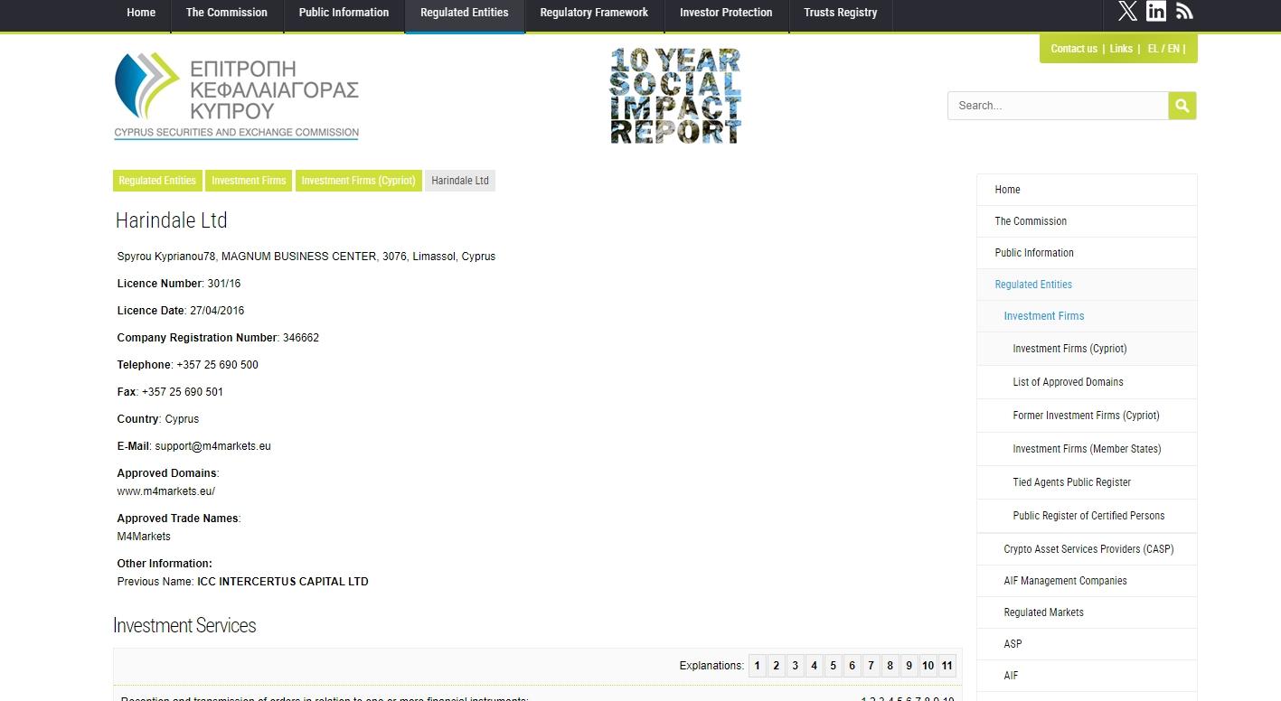Image resolution: width=1281 pixels, height=701 pixels.
Task: Open Regulatory Framework top menu
Action: point(594,13)
